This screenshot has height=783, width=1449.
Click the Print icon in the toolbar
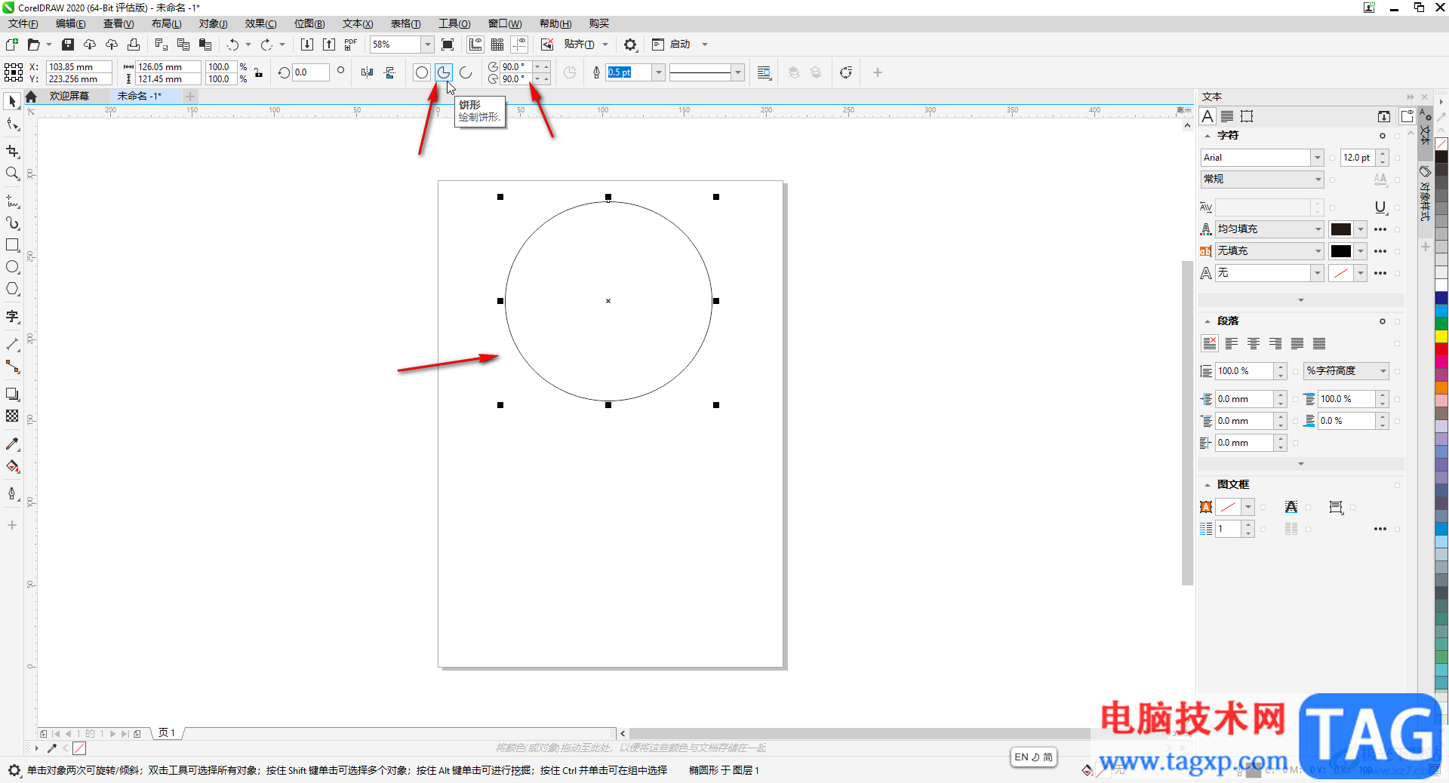134,45
